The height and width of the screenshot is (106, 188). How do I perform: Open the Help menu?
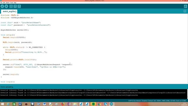coord(15,3)
